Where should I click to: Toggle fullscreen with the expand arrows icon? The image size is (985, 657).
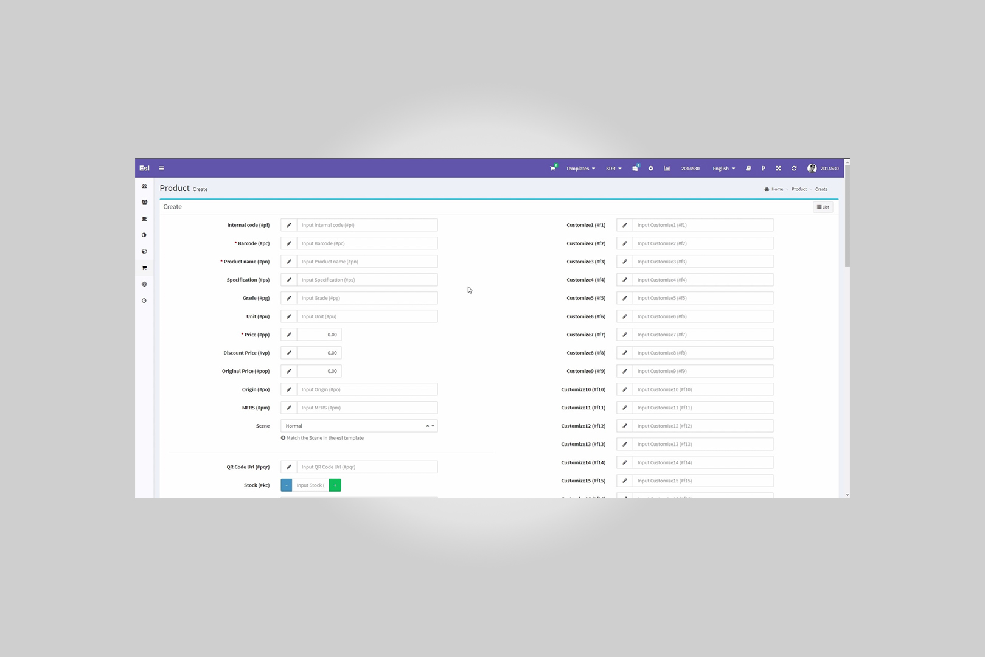click(778, 169)
